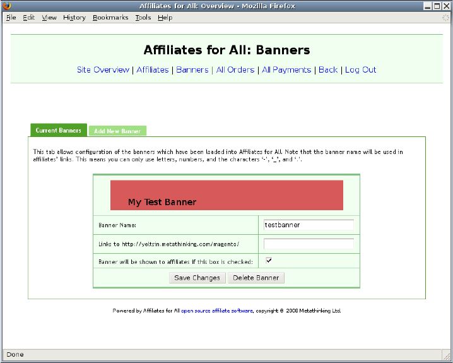Click the Save Changes button
Image resolution: width=453 pixels, height=363 pixels.
click(x=197, y=278)
